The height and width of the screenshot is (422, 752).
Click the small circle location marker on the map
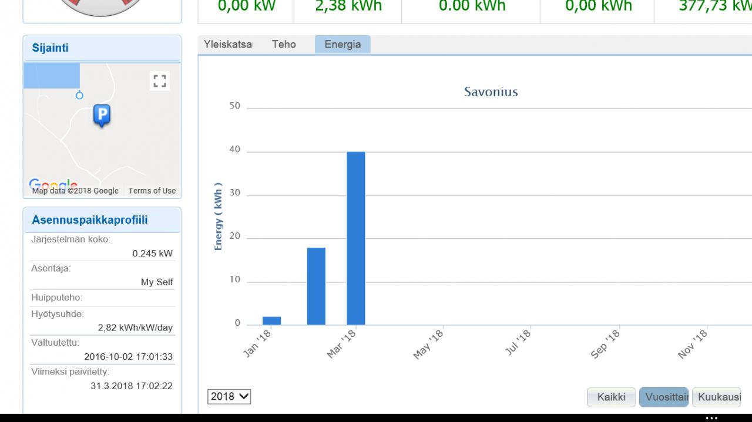click(80, 95)
